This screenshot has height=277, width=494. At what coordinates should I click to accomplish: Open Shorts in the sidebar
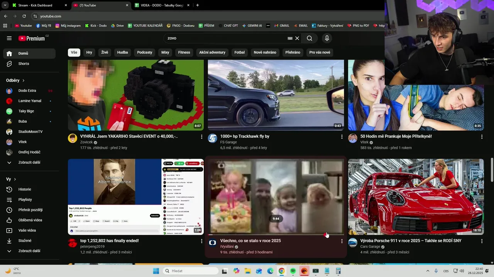(x=29, y=63)
